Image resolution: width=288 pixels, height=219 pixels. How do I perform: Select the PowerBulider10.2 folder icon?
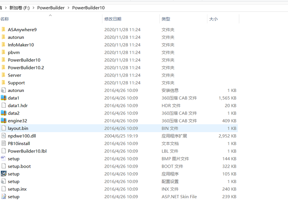click(x=3, y=67)
